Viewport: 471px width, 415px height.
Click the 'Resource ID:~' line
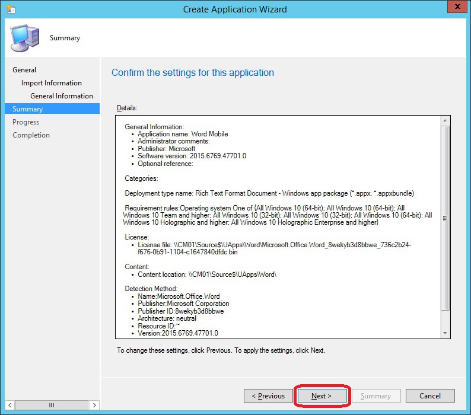[x=158, y=326]
